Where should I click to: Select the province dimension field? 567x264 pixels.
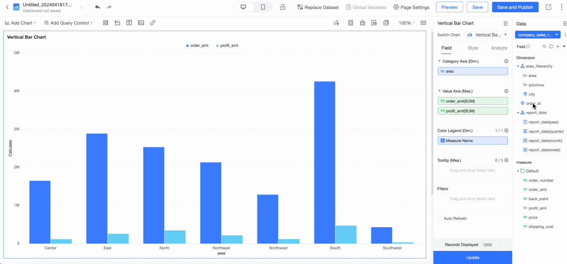[536, 85]
